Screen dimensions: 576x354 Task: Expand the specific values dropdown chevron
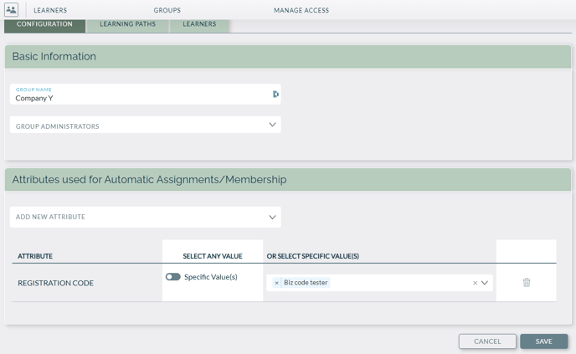pyautogui.click(x=485, y=283)
